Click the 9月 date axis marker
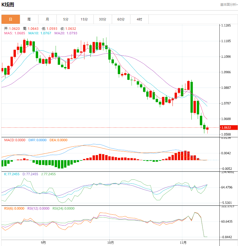Image resolution: width=238 pixels, height=246 pixels. tap(43, 243)
